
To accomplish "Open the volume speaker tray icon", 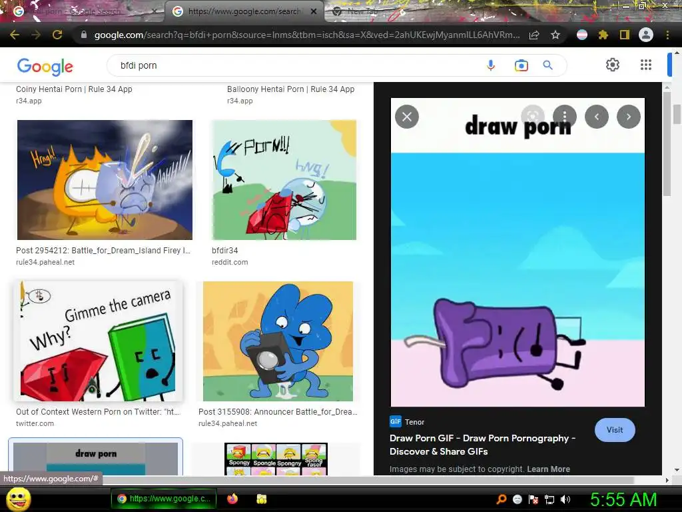I will pyautogui.click(x=565, y=499).
